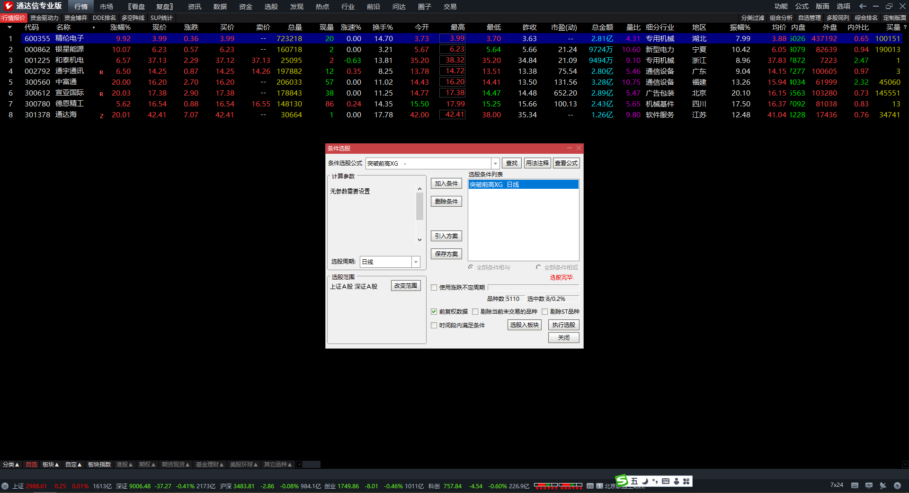
Task: Click the R marker beside 通宇通讯
Action: point(101,72)
